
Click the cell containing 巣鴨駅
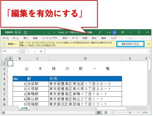click(x=37, y=94)
